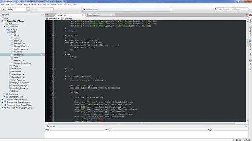This screenshot has height=141, width=252.
Task: Start debugging with the Run play button
Action: (x=4, y=9)
